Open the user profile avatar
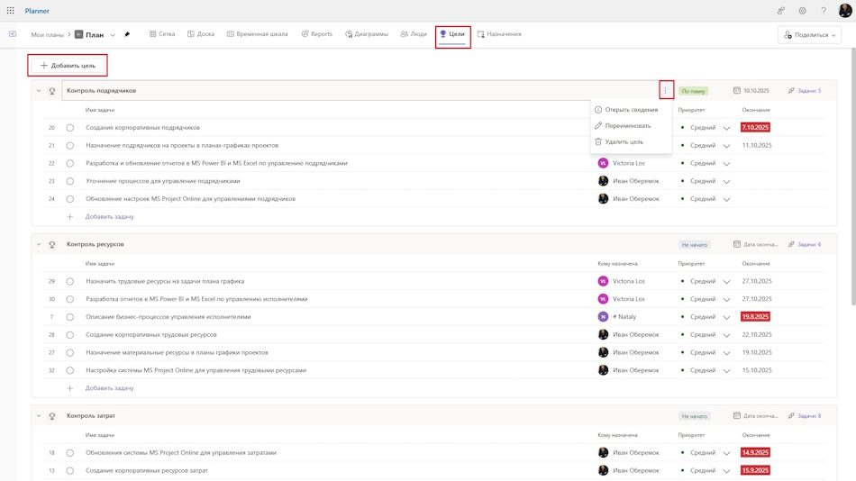 [844, 11]
